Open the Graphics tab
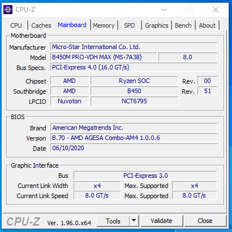The image size is (232, 232). 157,25
